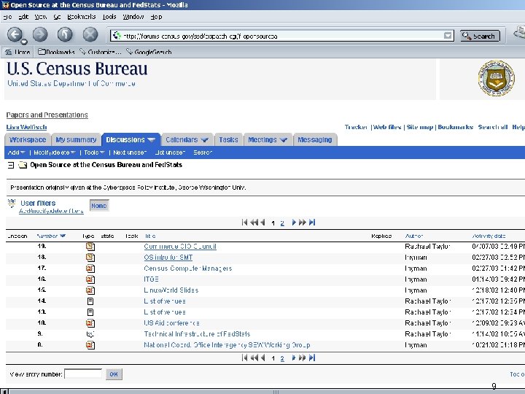Click presentation icon for US Aid conference row

(90, 323)
